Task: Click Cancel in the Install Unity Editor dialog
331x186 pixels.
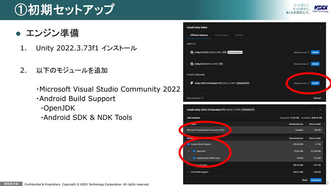Action: pyautogui.click(x=317, y=98)
